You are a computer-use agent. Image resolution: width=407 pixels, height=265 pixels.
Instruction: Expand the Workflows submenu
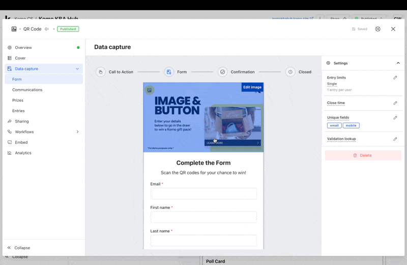coord(77,132)
